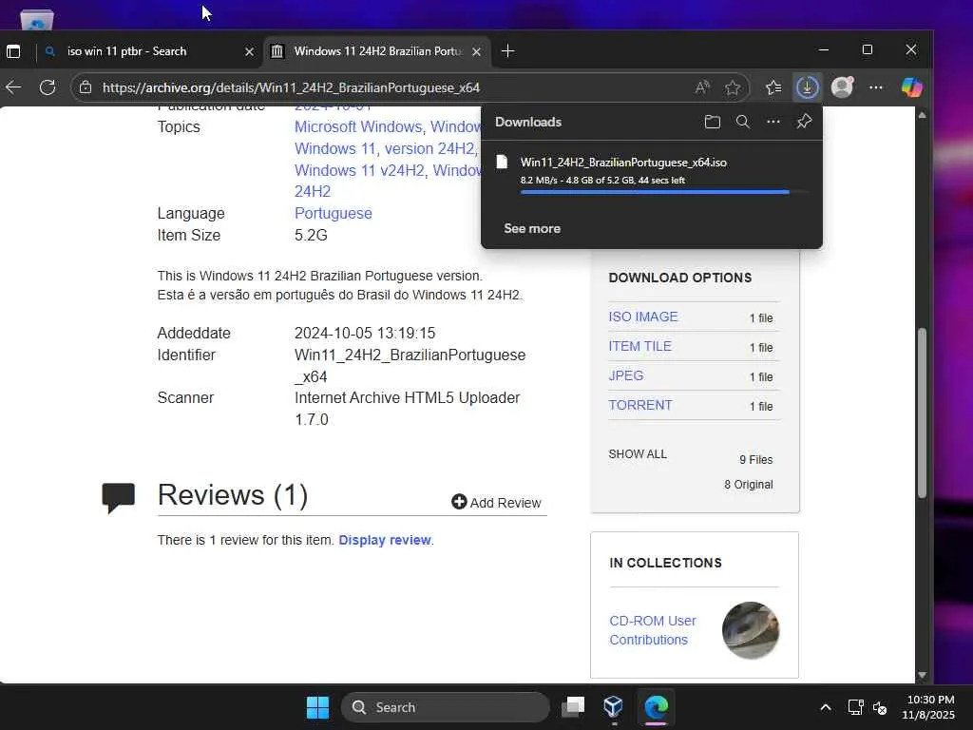Viewport: 973px width, 730px height.
Task: Click the 8 Original files link
Action: coord(749,485)
